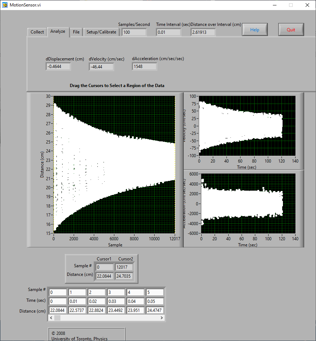Click the Cursor2 Sample # field 12017

coord(124,267)
